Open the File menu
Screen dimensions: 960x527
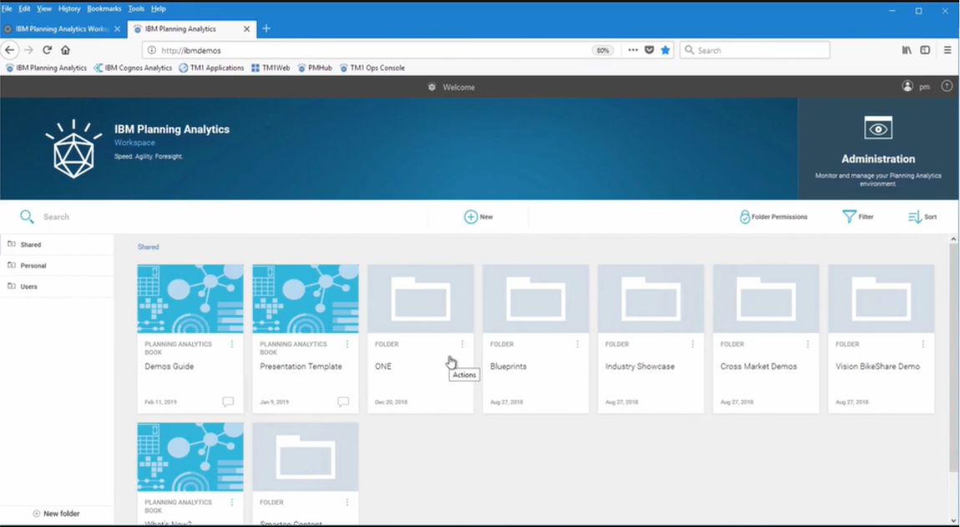[7, 8]
